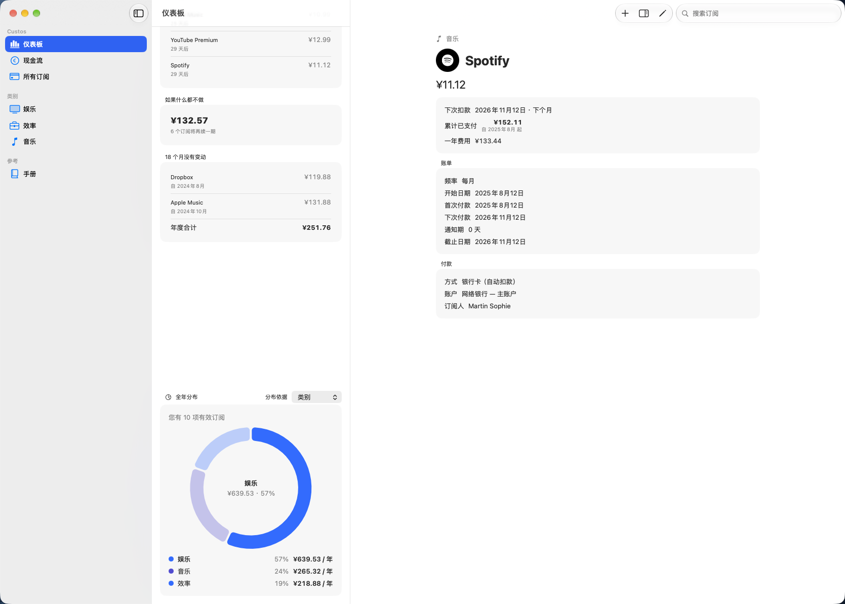Click the 通知期 0 天 row

click(x=462, y=229)
